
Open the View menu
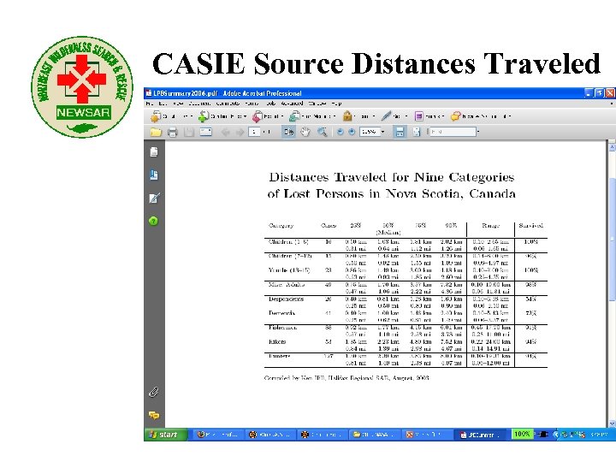[178, 104]
